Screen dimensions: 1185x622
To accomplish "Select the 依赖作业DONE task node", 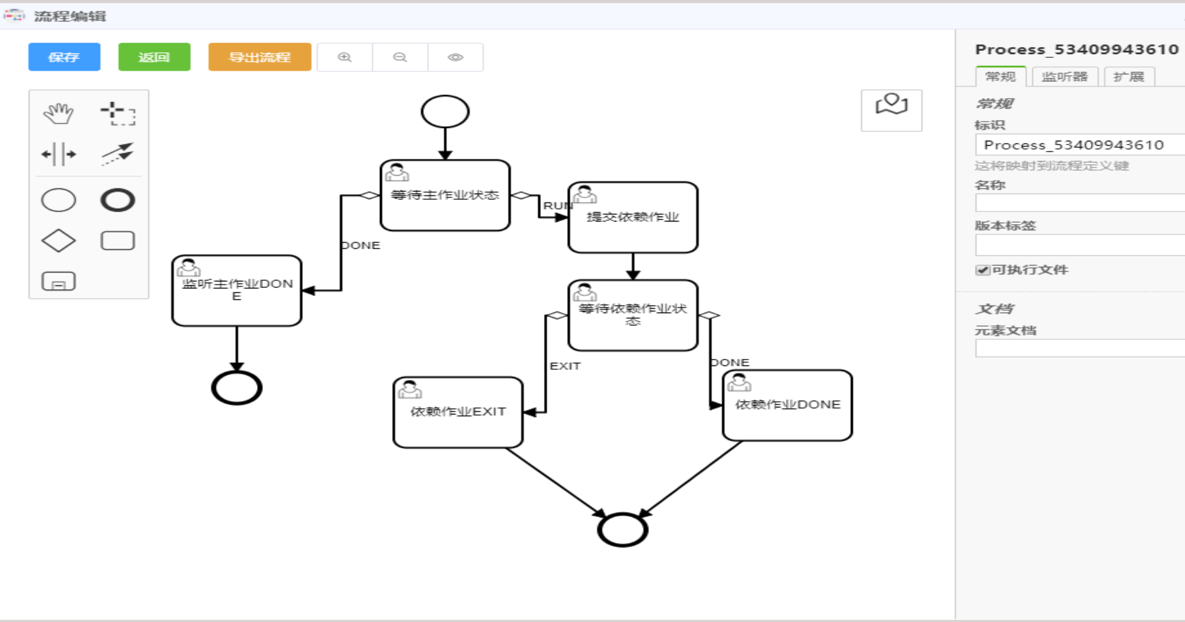I will coord(788,406).
